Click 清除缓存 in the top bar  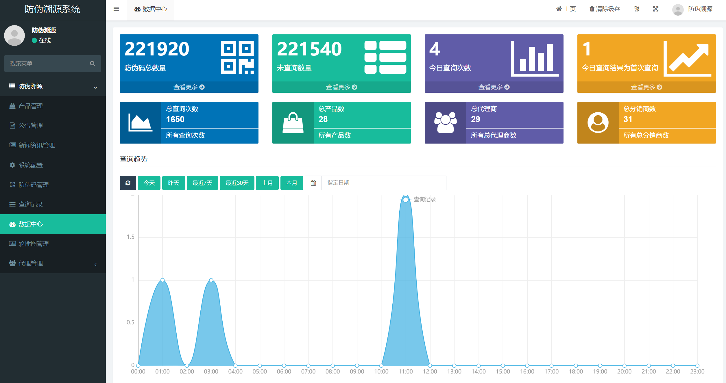click(605, 9)
